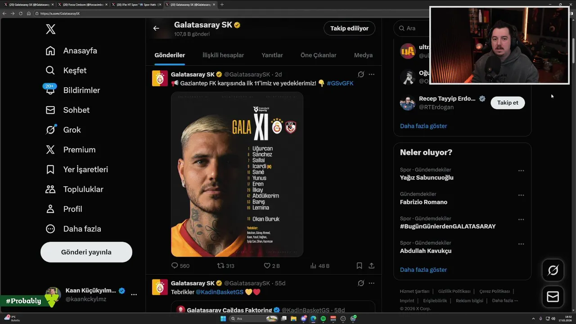Open account menu dots beside Kaan Küçükyılmaz

click(x=134, y=294)
